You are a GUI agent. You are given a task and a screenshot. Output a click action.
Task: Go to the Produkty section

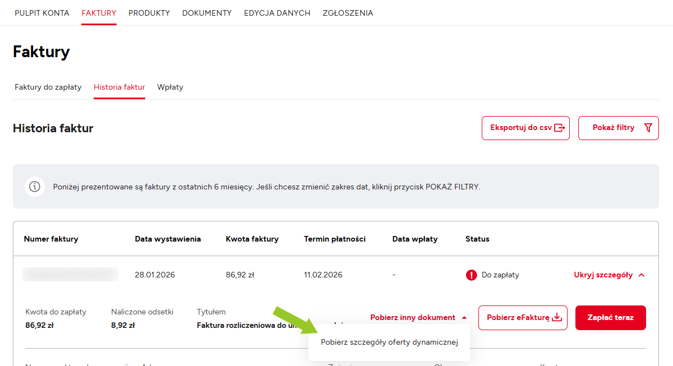(149, 13)
